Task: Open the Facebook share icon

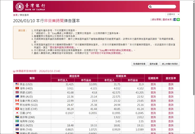Action: 175,20
